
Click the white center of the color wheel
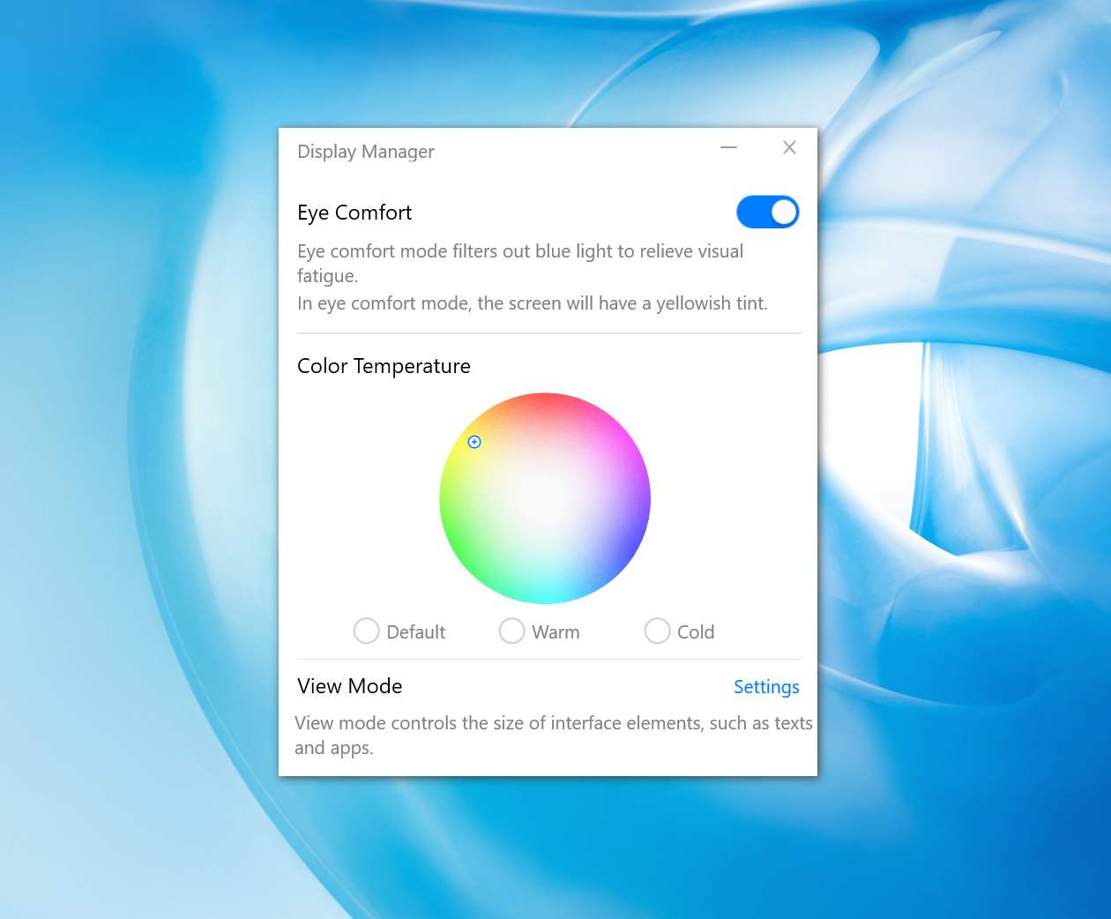coord(545,498)
